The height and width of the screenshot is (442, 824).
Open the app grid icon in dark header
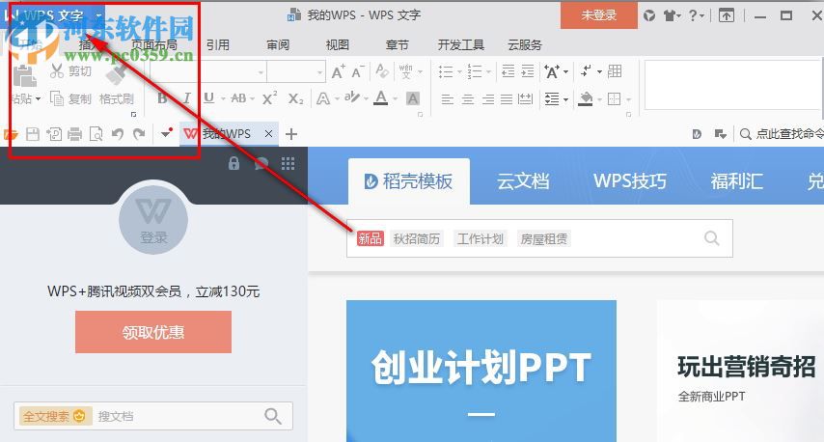tap(288, 163)
